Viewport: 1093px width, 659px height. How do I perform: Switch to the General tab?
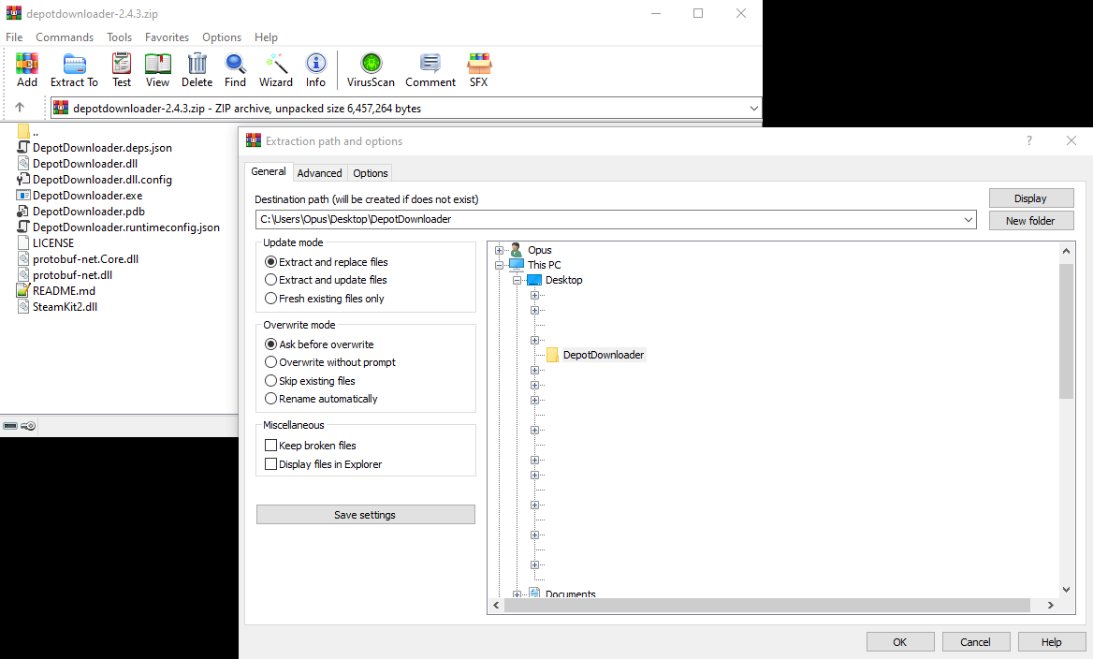[x=269, y=171]
